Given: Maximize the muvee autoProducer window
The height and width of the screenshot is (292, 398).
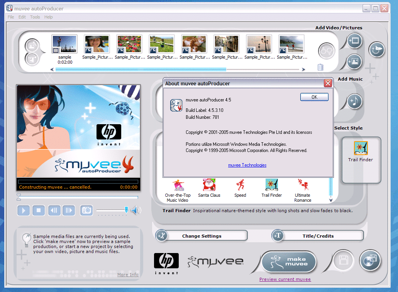Looking at the screenshot, I should (x=375, y=8).
